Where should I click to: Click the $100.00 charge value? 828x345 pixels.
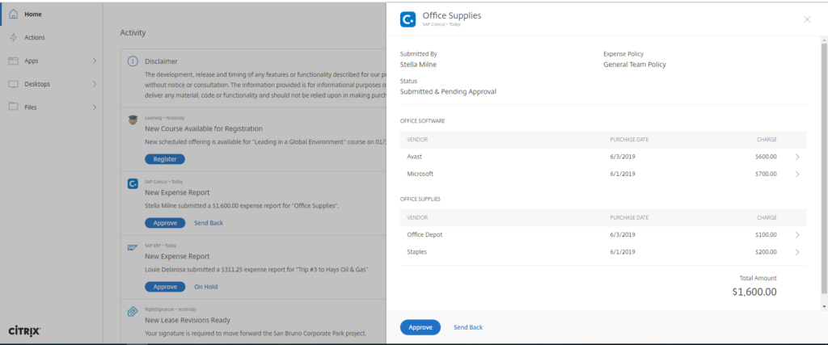click(x=766, y=235)
